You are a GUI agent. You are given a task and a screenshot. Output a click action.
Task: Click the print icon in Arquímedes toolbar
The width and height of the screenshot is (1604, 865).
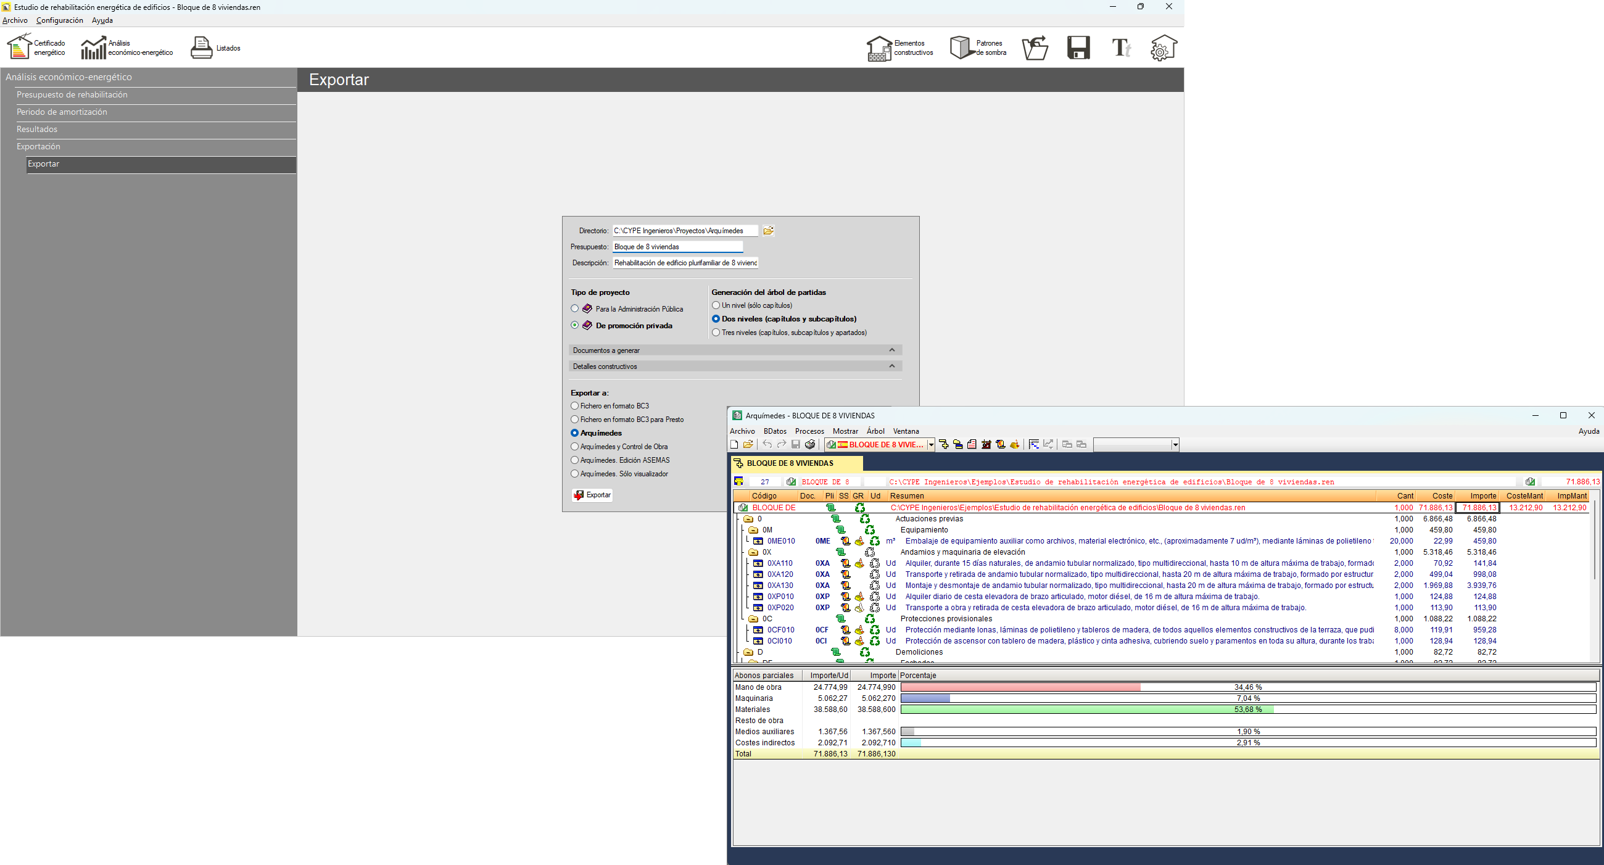[810, 445]
